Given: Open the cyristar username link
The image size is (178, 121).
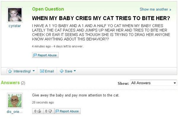Looking at the screenshot, I should click(15, 26).
